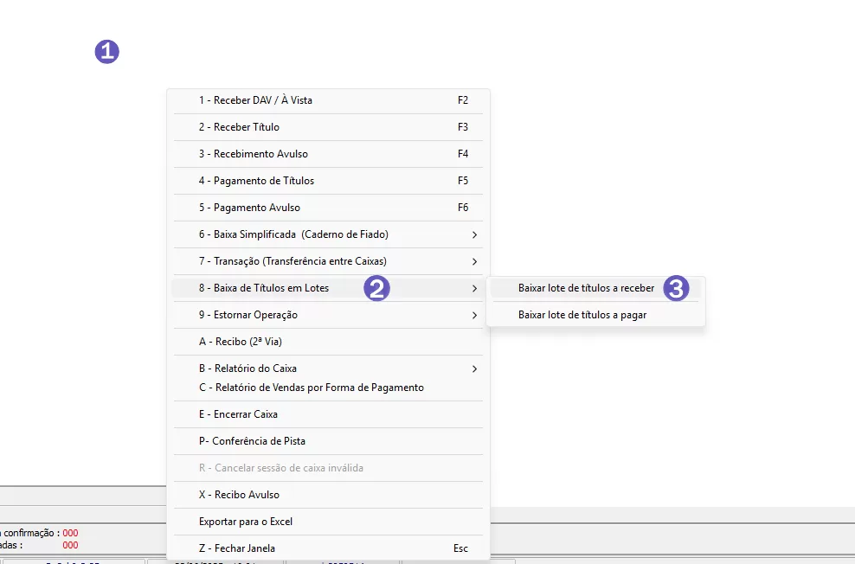
Task: Expand the Relatório do Caixa submenu arrow
Action: pyautogui.click(x=474, y=369)
